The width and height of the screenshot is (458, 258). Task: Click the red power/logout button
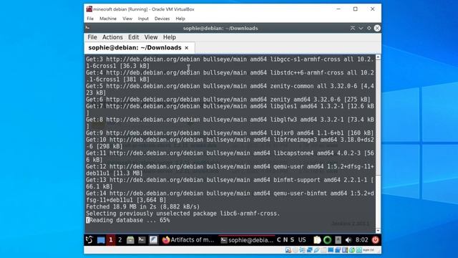[375, 240]
